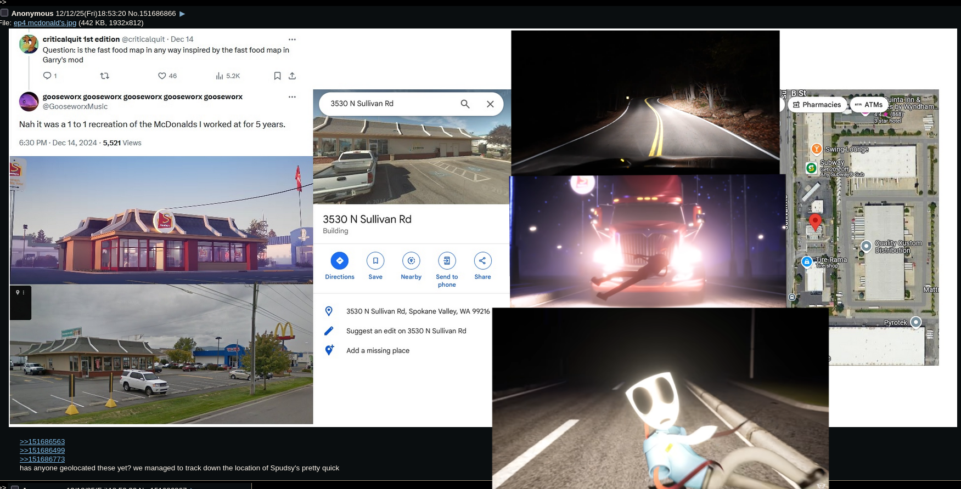The image size is (961, 489).
Task: Click the address pin icon beside Spokane Valley address
Action: [329, 311]
